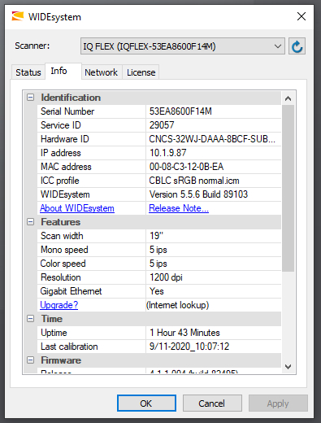Click the Cancel button

212,403
